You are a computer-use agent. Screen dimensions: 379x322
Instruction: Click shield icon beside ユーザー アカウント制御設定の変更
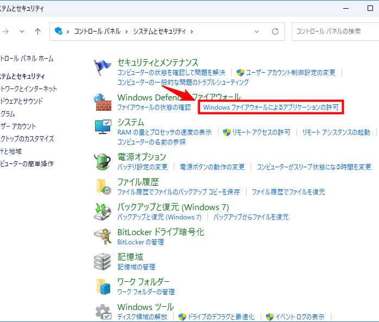(240, 73)
